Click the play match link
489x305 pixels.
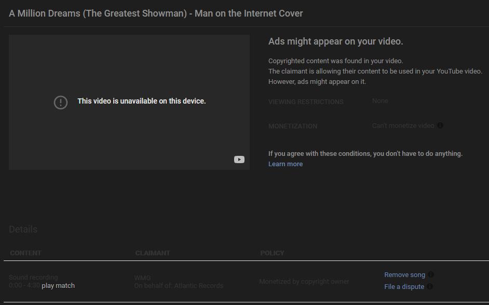pyautogui.click(x=58, y=286)
